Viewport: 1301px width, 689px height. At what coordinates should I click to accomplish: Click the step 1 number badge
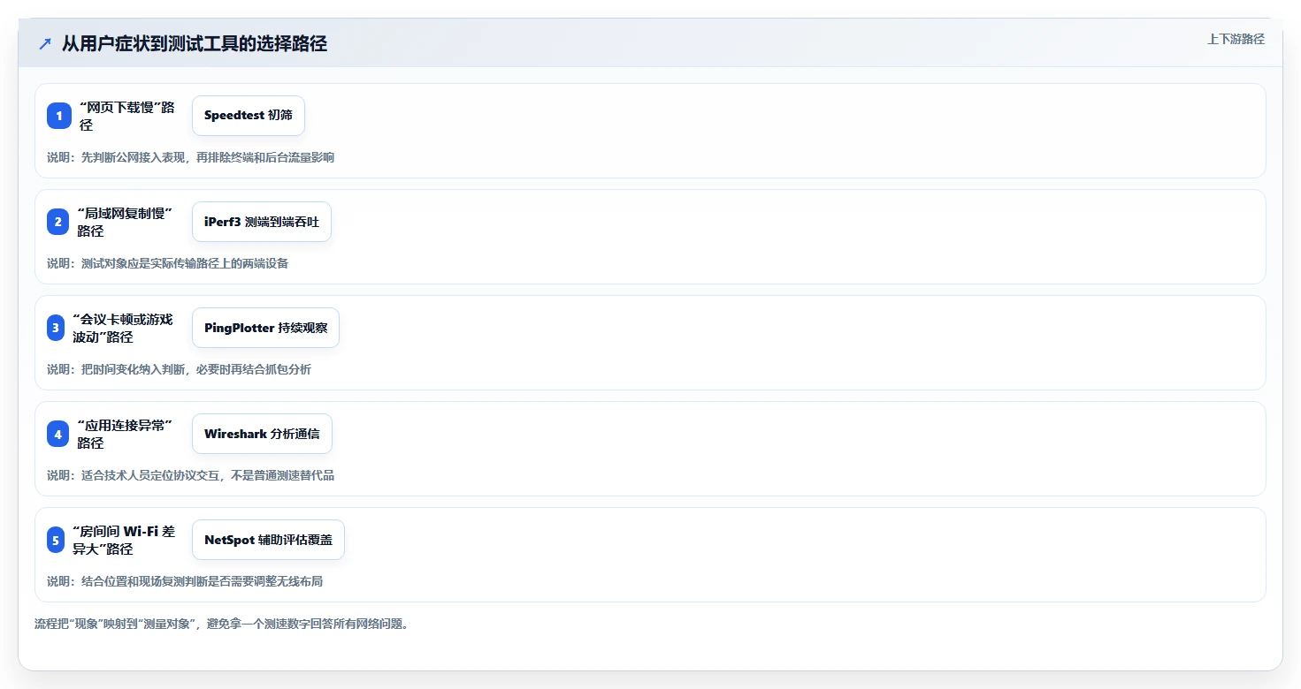pos(58,116)
